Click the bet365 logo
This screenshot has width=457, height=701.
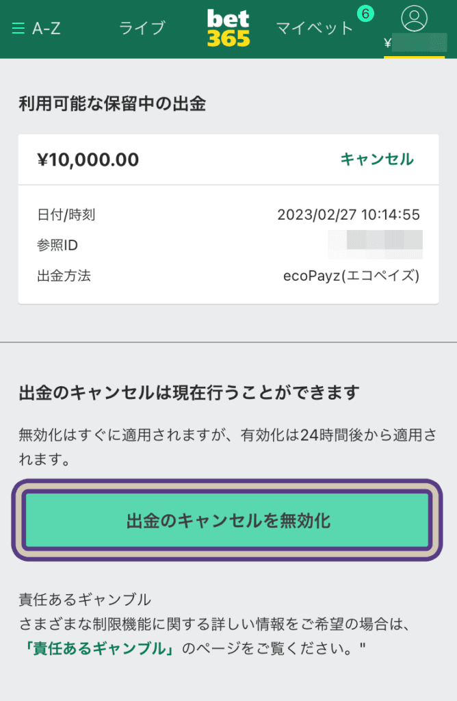(x=228, y=29)
